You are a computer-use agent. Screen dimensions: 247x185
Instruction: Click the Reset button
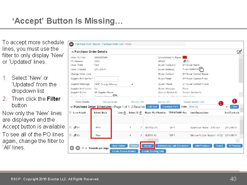[134, 146]
